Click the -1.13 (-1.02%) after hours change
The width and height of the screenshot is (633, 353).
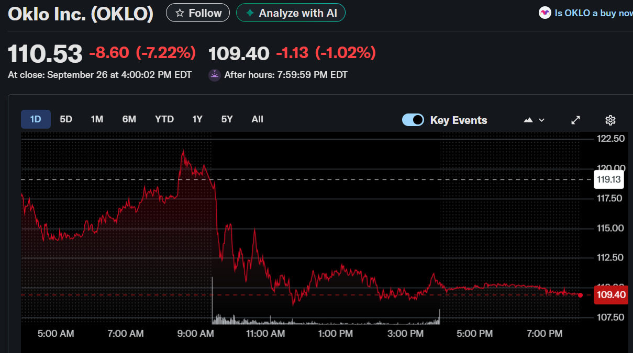coord(326,53)
